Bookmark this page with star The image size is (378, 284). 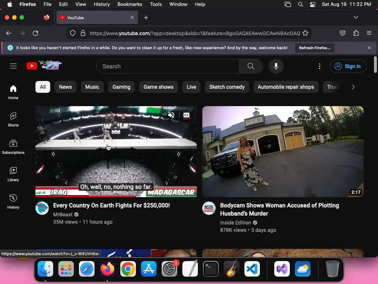pos(305,33)
